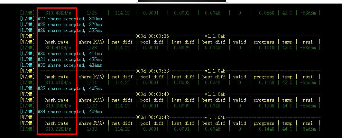The image size is (342, 139).
Task: Click -53dBm in the 309.41KH/s row
Action: (308, 48)
